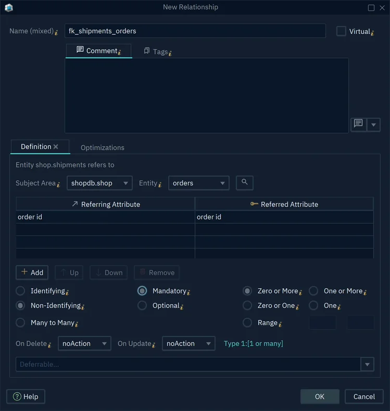The height and width of the screenshot is (411, 390).
Task: Select the Optional radio button
Action: (142, 305)
